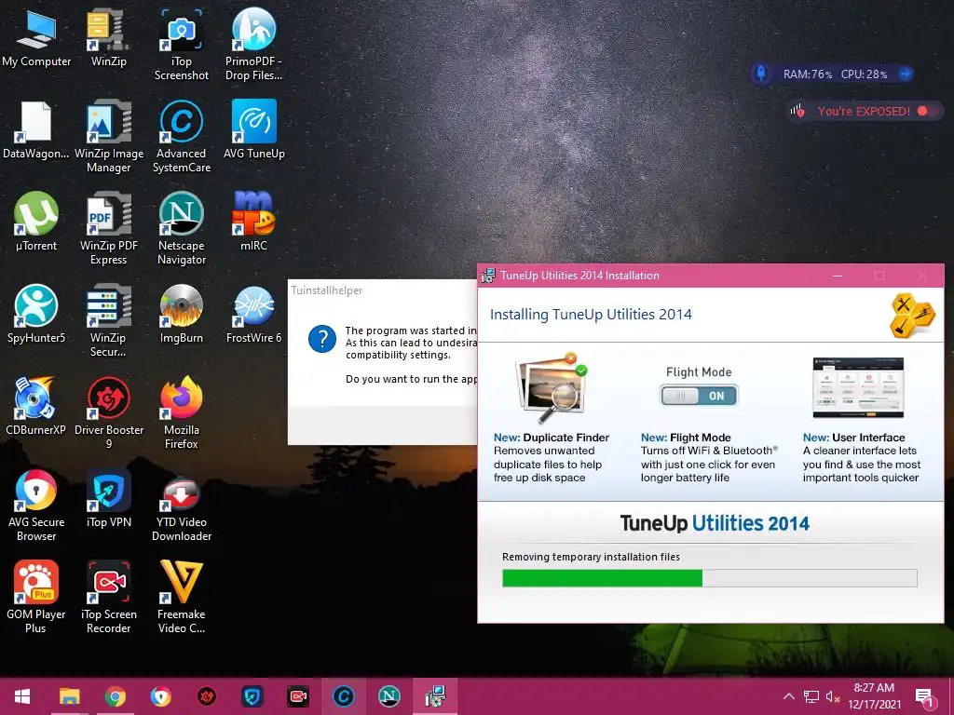Click AVG Secure Browser taskbar icon
This screenshot has height=715, width=954.
[160, 696]
